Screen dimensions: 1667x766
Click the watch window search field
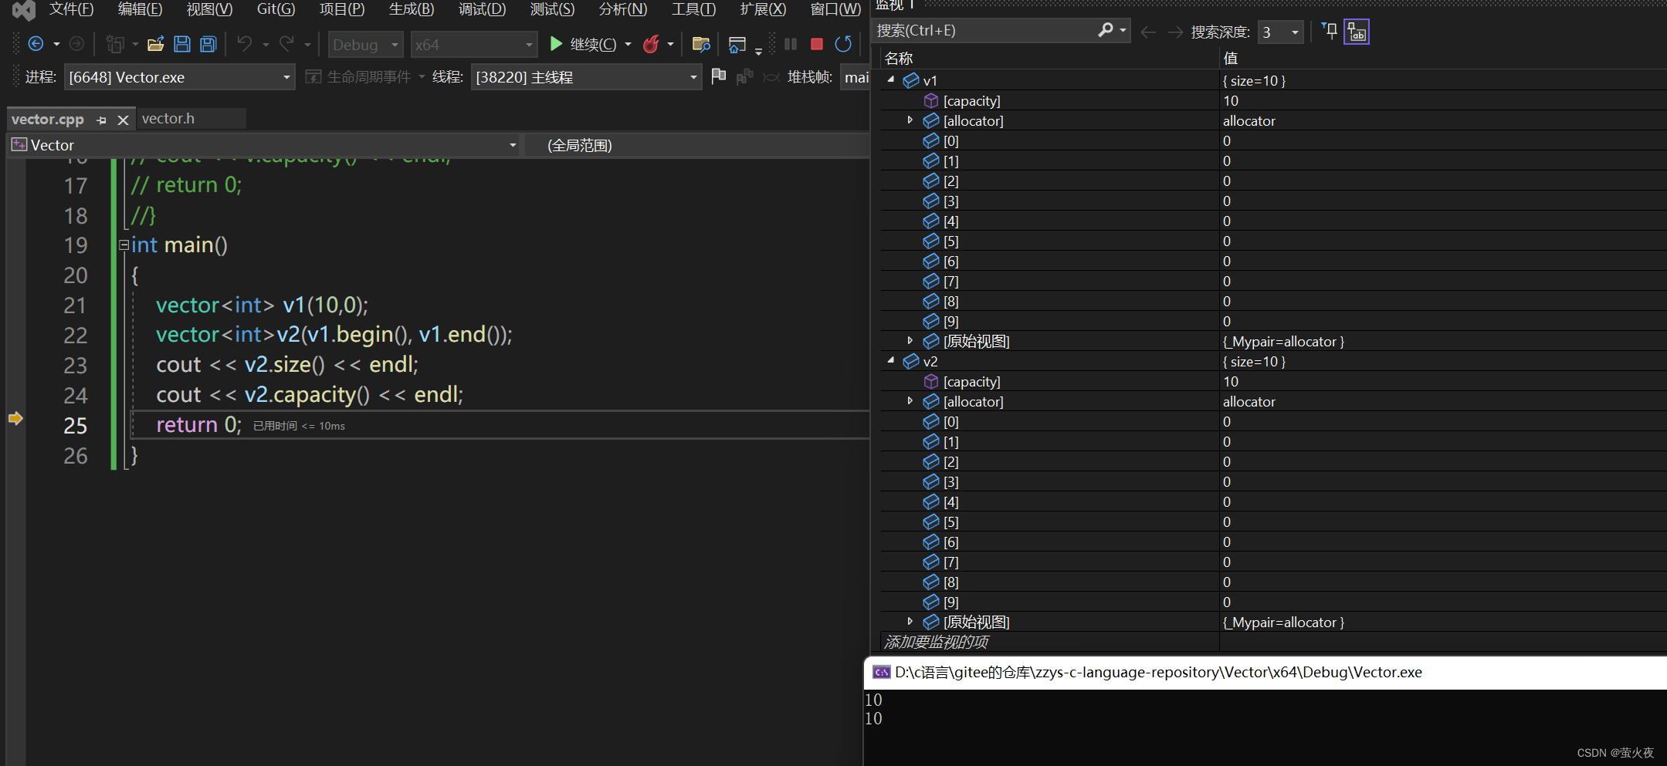[996, 30]
